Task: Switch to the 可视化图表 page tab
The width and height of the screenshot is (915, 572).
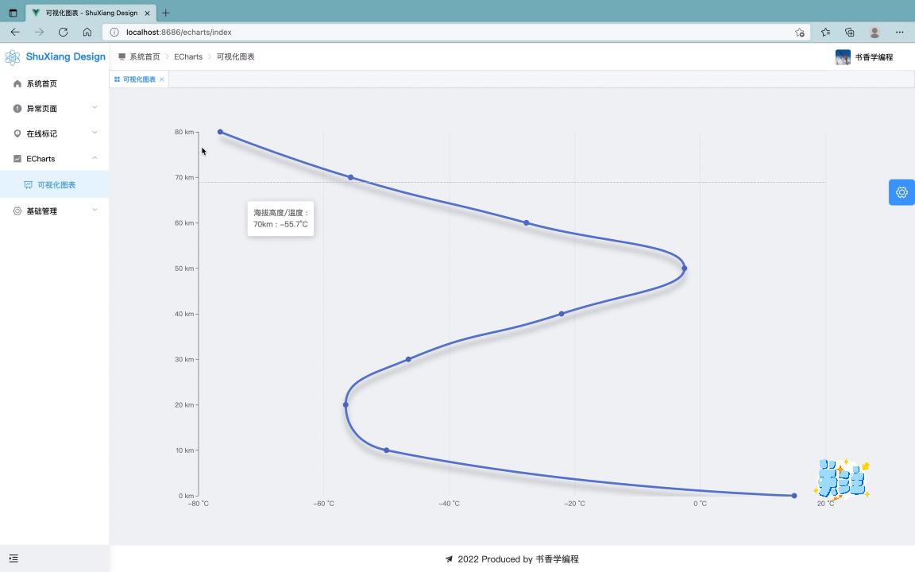Action: [x=139, y=79]
